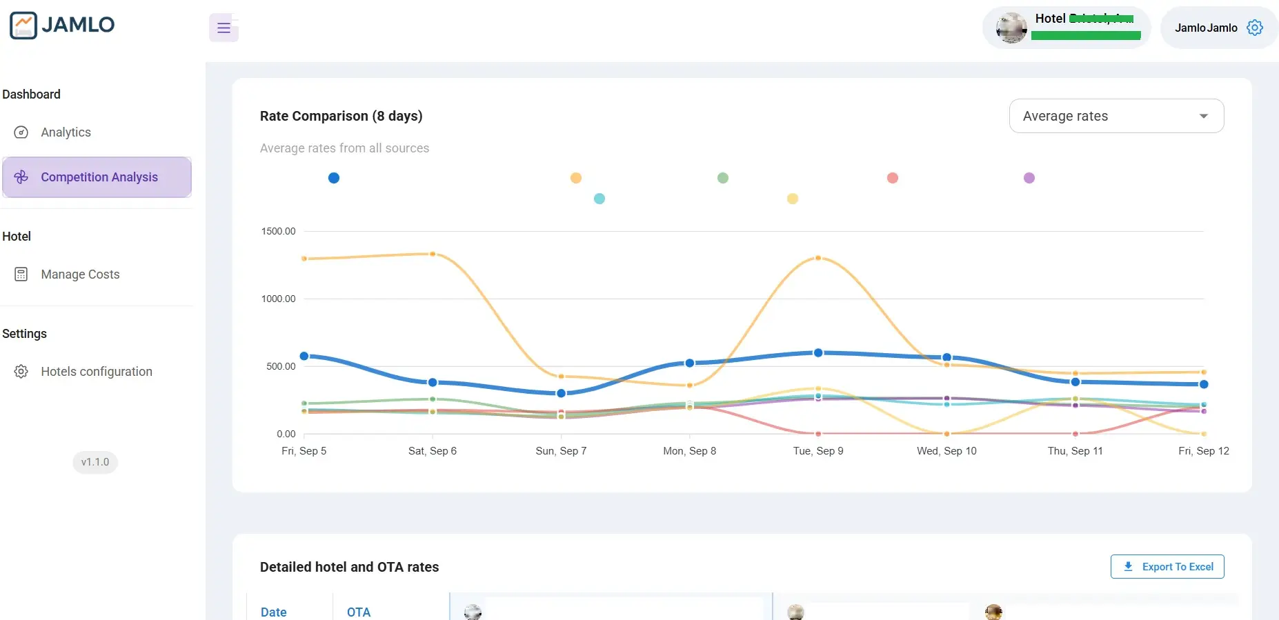Click the hamburger menu icon
Viewport: 1279px width, 620px height.
[x=224, y=28]
